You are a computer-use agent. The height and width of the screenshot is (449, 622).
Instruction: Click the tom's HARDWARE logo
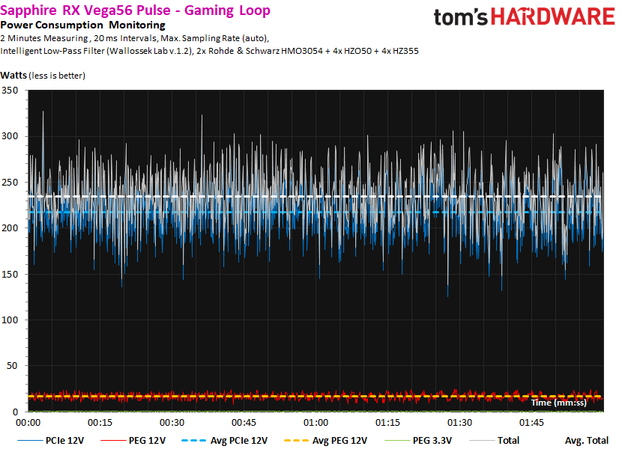coord(524,16)
